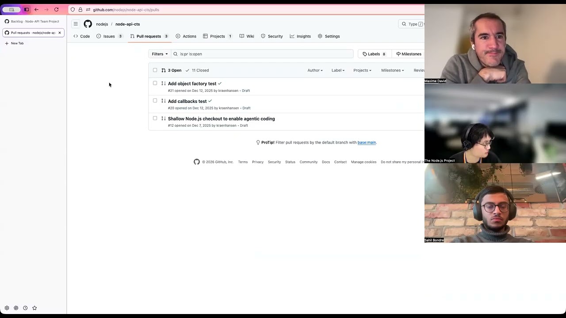Click the shield tracking protection icon
Image resolution: width=566 pixels, height=318 pixels.
73,9
